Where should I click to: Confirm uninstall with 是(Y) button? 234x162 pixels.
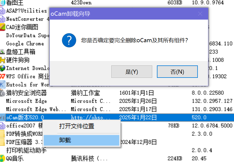132,71
